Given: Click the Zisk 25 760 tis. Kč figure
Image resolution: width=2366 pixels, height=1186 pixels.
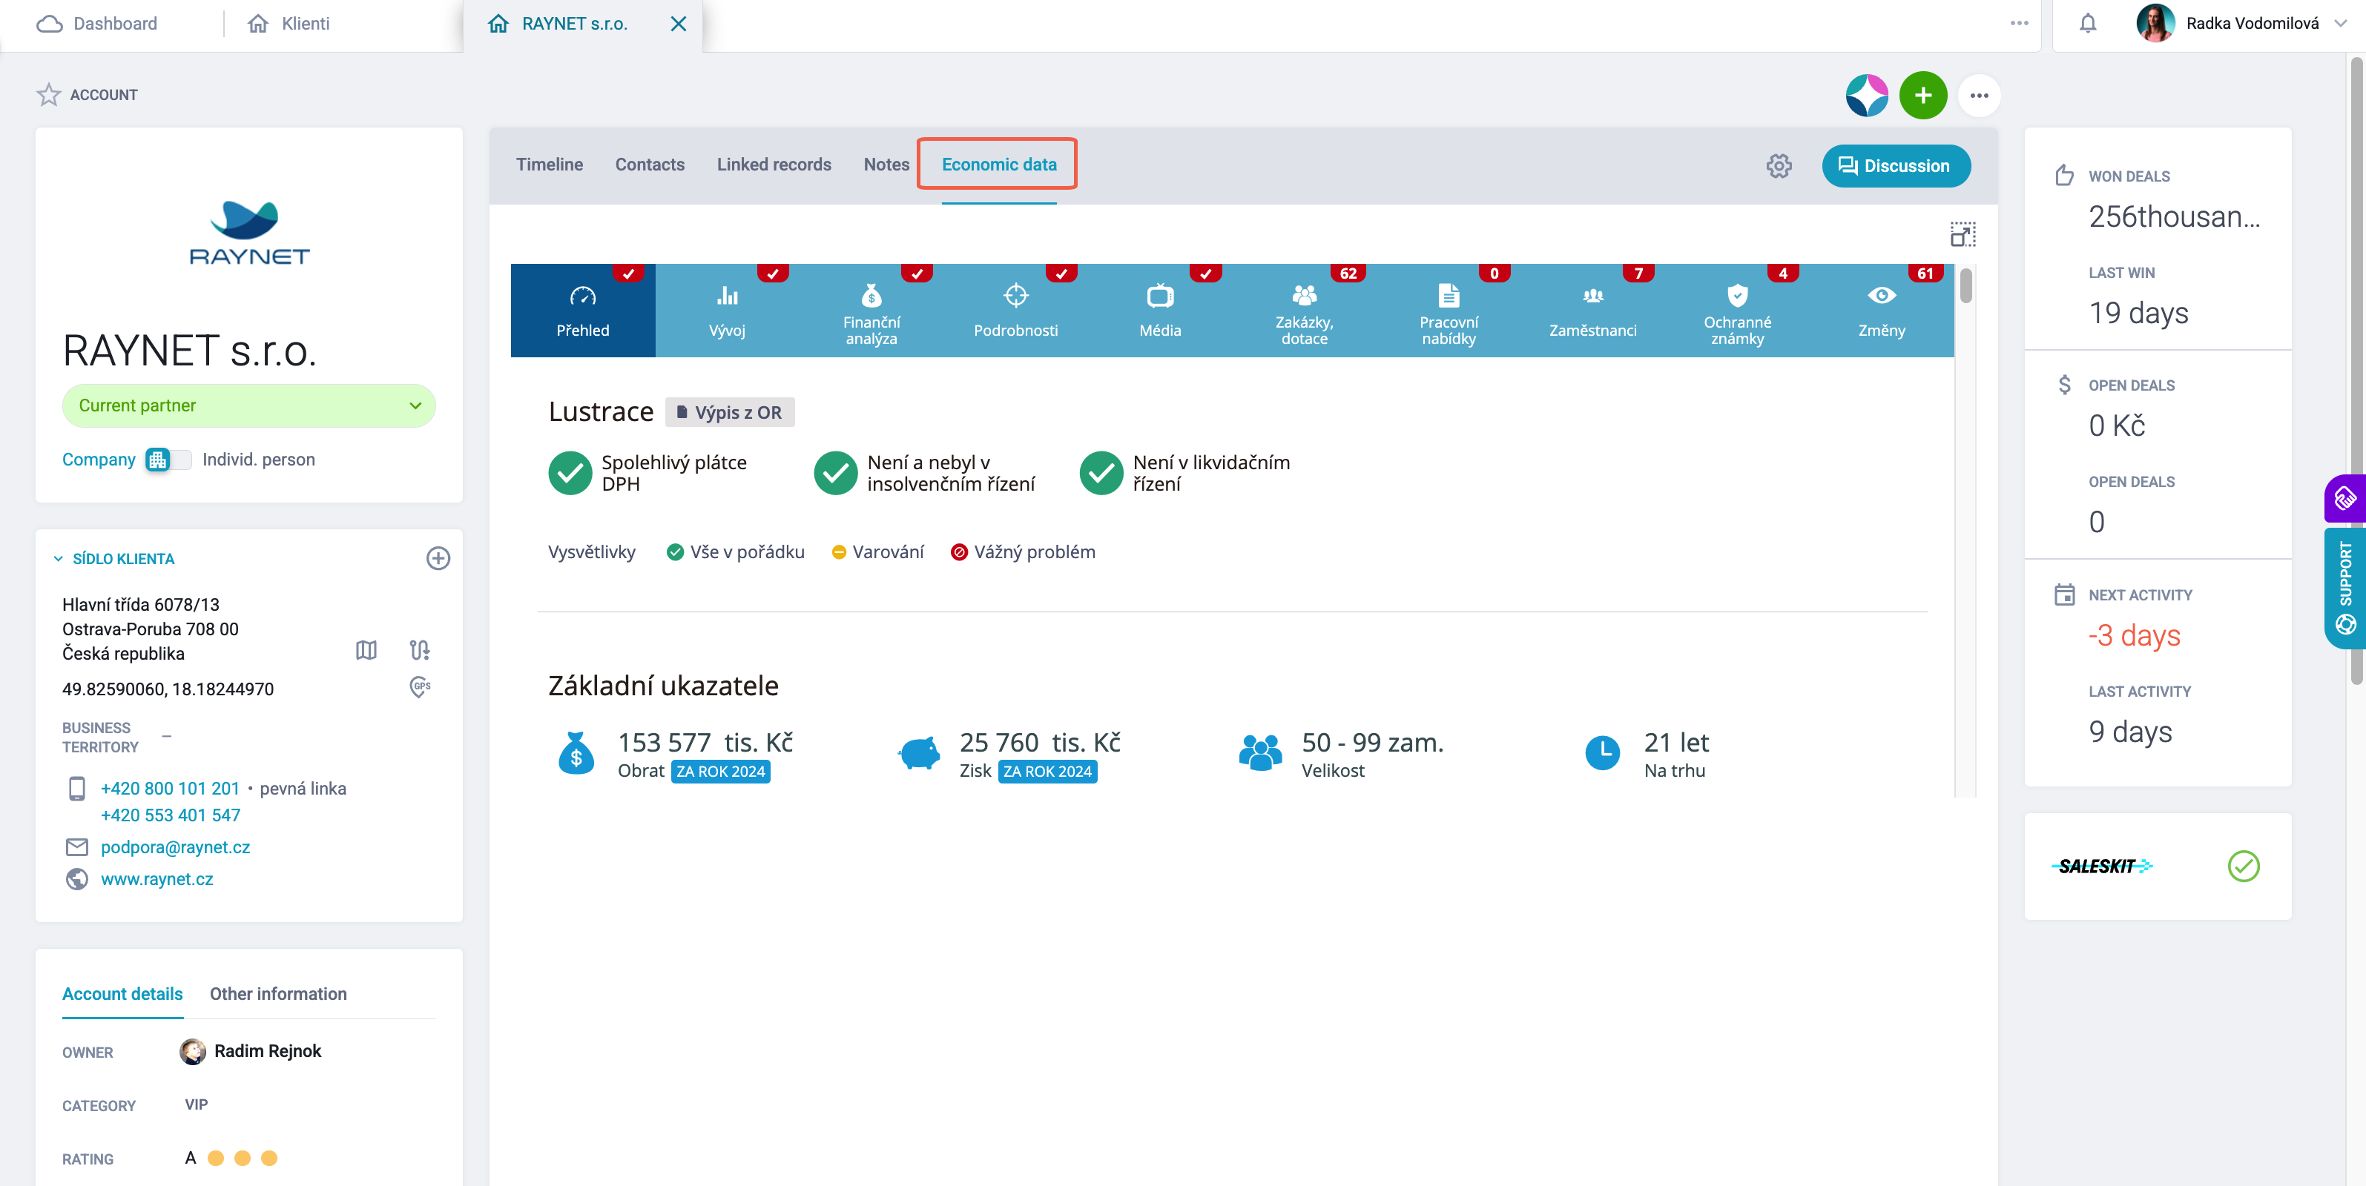Looking at the screenshot, I should pyautogui.click(x=1040, y=743).
